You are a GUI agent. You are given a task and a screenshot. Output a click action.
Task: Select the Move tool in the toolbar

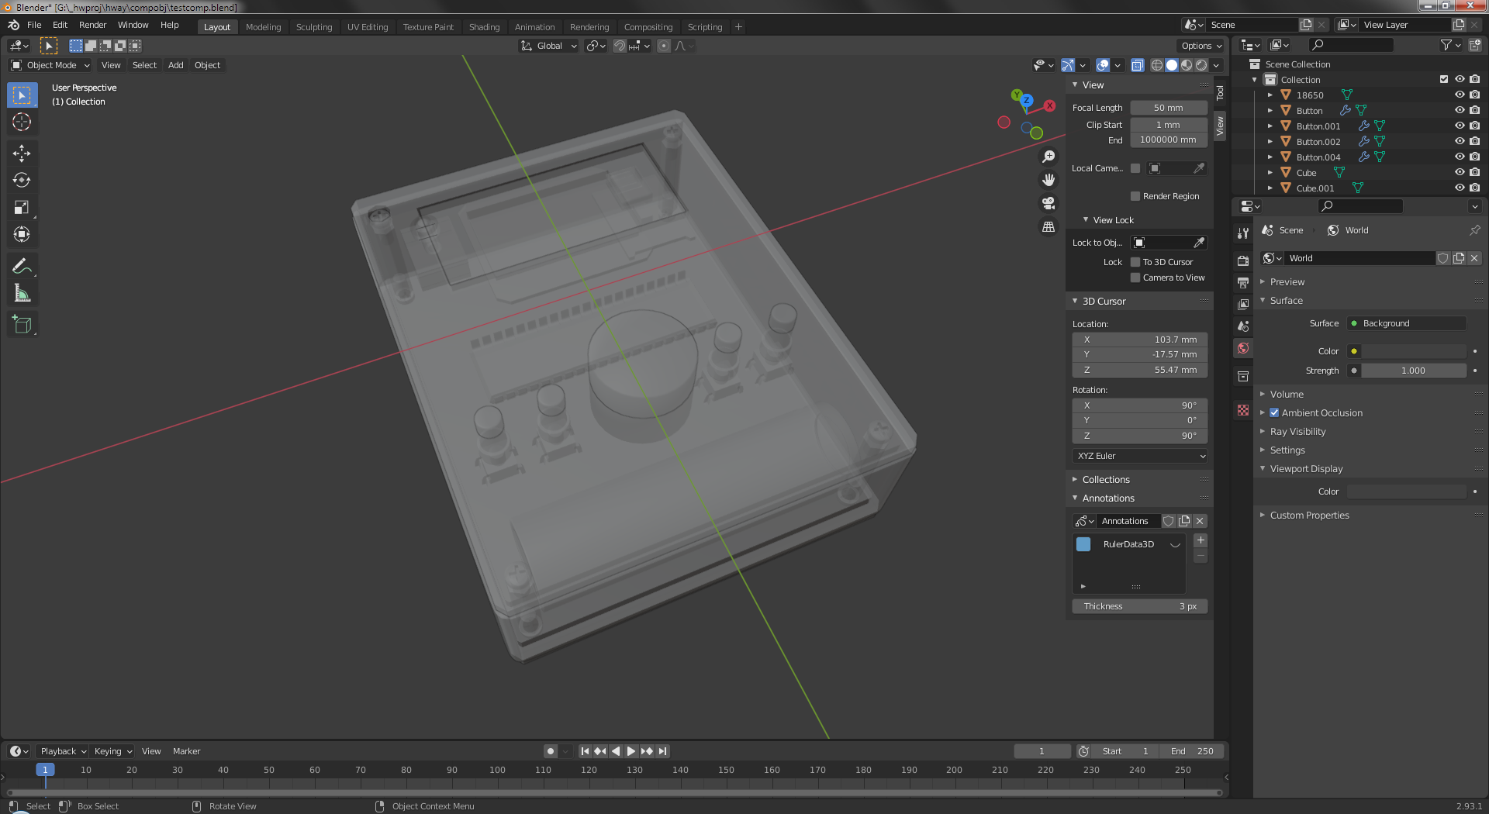click(x=22, y=153)
